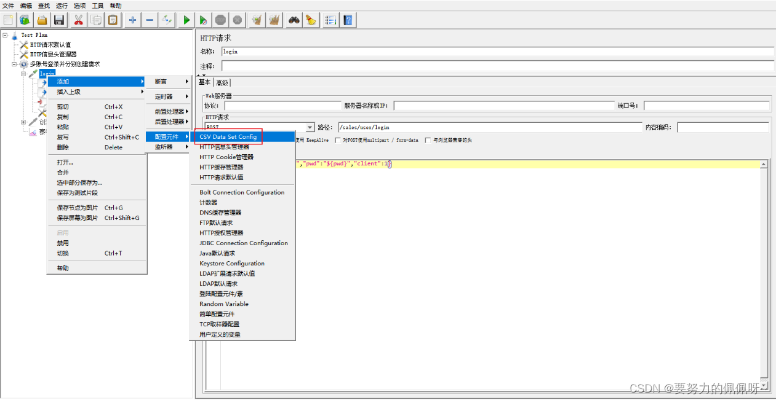Image resolution: width=776 pixels, height=400 pixels.
Task: Click the Copy toolbar icon
Action: 96,20
